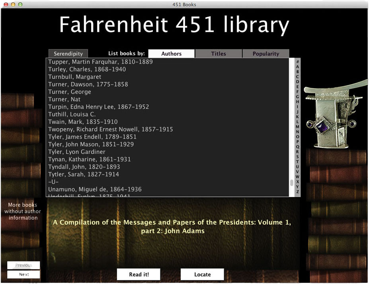
Task: Open More books without author information
Action: point(23,211)
